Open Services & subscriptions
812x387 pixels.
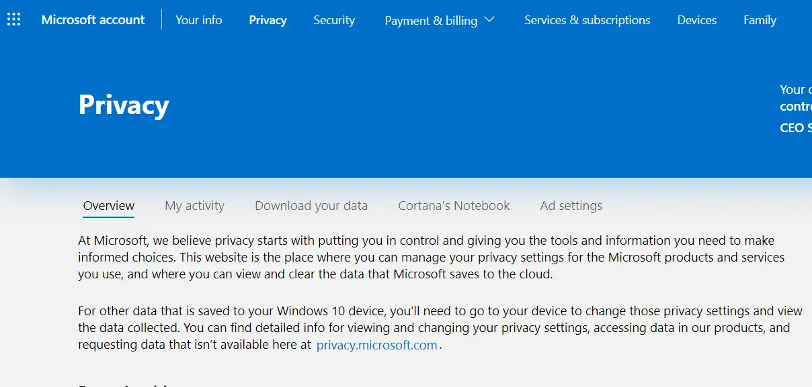pyautogui.click(x=587, y=20)
